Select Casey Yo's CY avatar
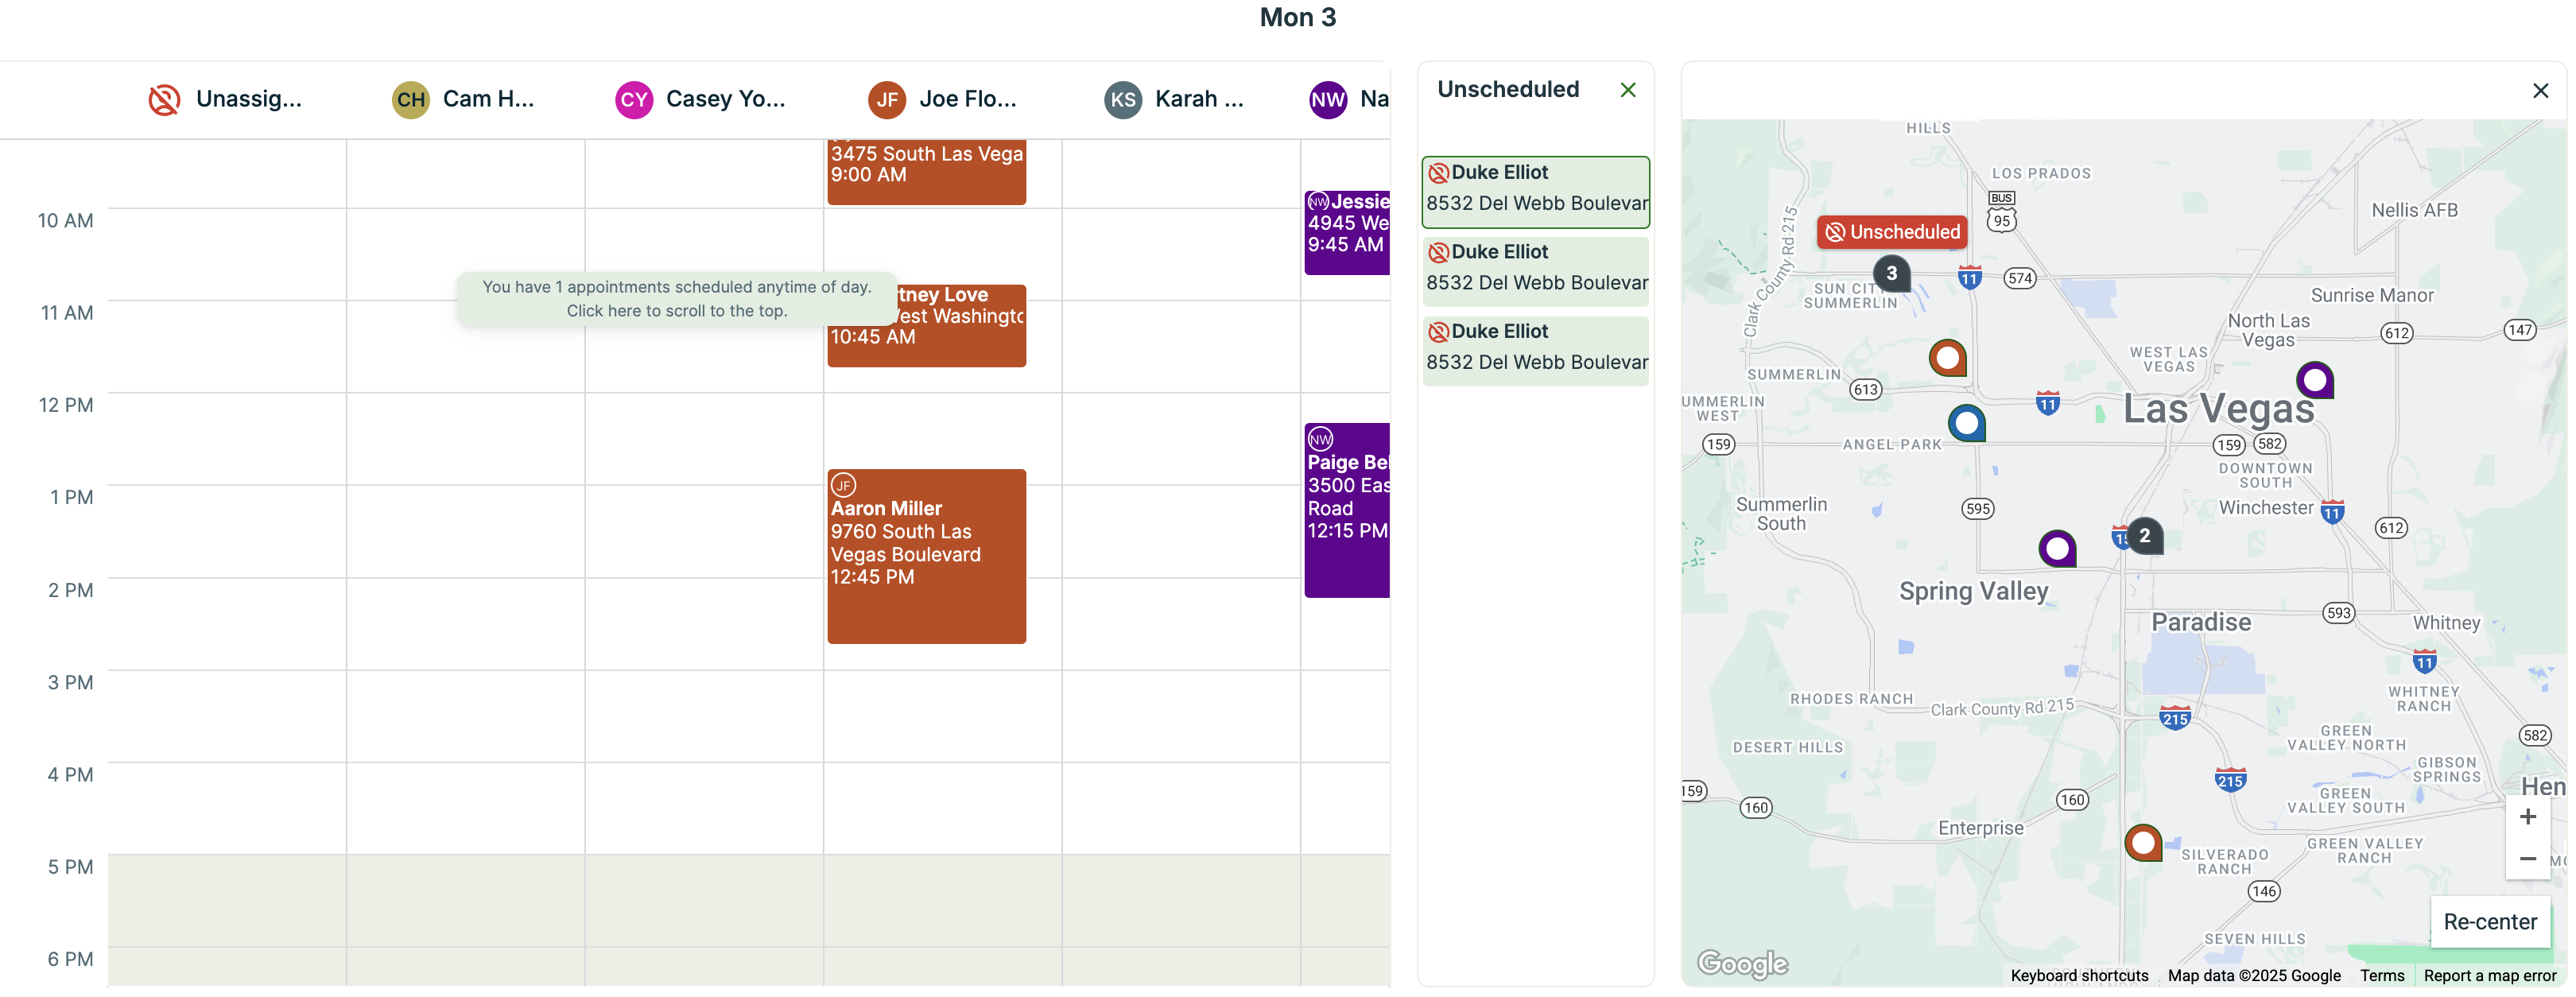The image size is (2576, 997). (x=633, y=99)
